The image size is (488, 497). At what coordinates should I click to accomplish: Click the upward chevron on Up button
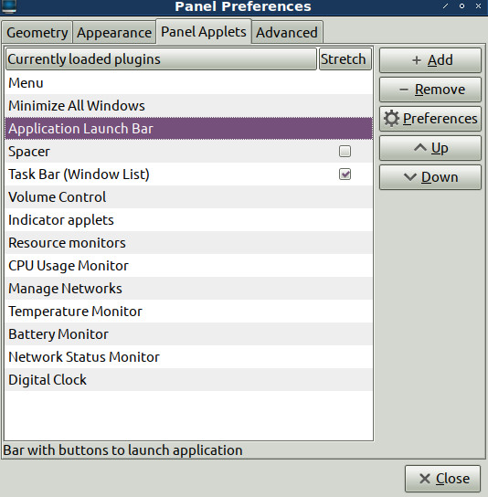click(x=420, y=148)
